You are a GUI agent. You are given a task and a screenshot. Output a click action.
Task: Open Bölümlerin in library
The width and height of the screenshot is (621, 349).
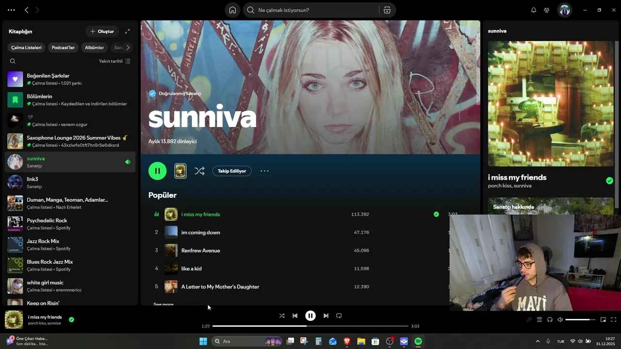tap(70, 100)
